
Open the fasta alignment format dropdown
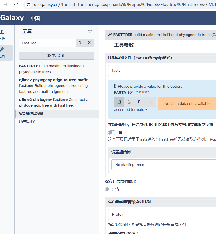click(162, 71)
